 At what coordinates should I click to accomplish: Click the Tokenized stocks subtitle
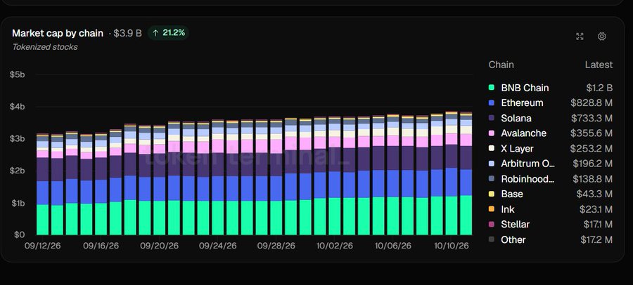pyautogui.click(x=45, y=47)
